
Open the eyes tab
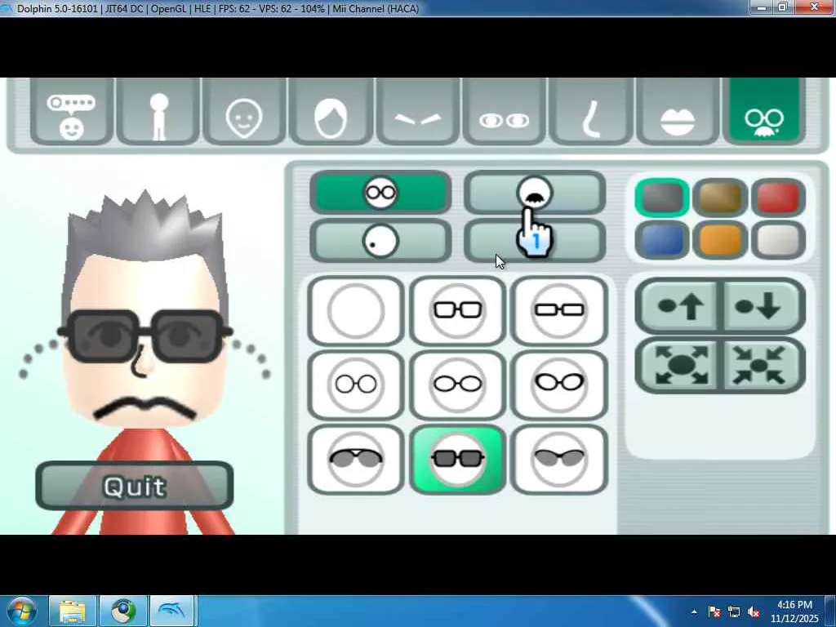(505, 111)
